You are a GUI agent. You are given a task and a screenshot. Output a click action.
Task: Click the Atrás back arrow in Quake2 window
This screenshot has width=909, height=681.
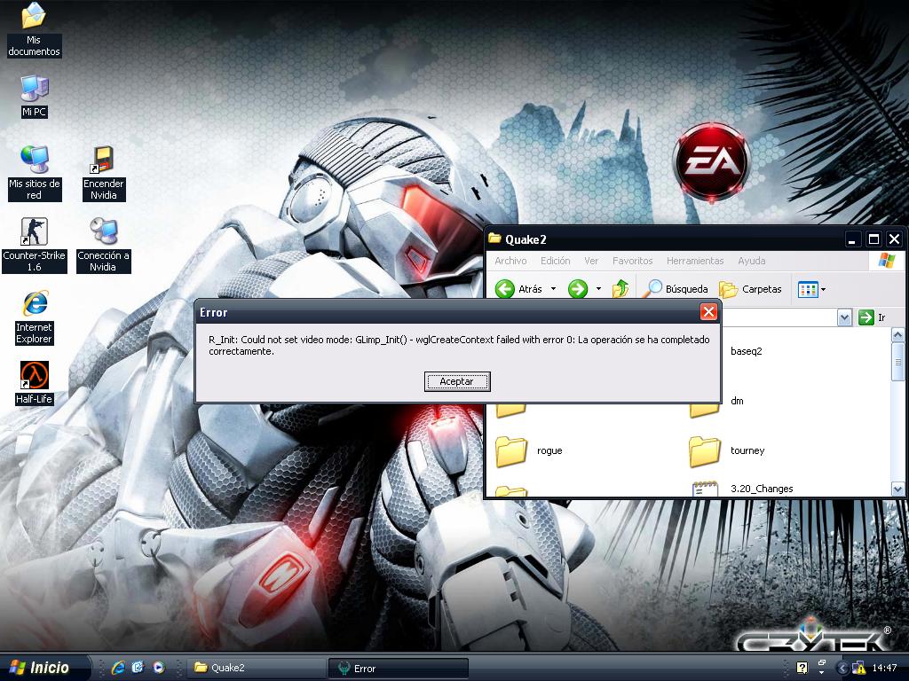pyautogui.click(x=505, y=288)
